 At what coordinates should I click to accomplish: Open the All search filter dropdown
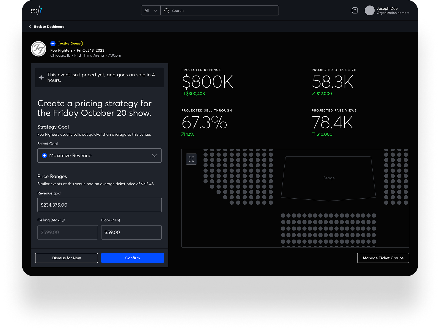point(151,10)
